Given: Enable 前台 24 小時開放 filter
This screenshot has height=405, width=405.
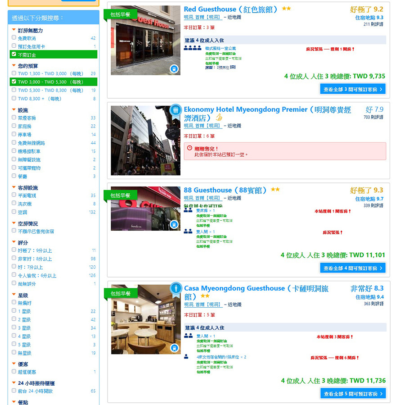Looking at the screenshot, I should click(x=14, y=391).
